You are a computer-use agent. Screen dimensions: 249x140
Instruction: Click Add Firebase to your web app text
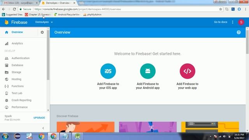[x=188, y=86]
